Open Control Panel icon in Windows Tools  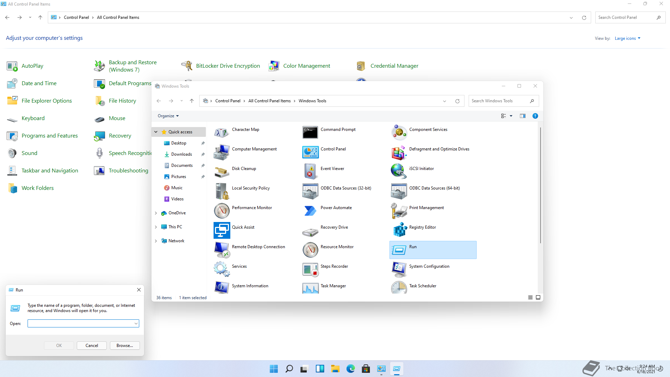tap(310, 152)
